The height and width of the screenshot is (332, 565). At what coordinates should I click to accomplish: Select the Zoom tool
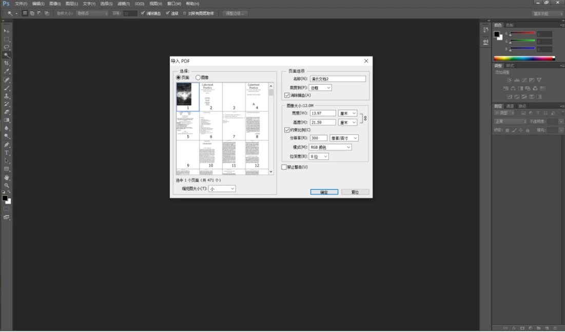tap(7, 186)
